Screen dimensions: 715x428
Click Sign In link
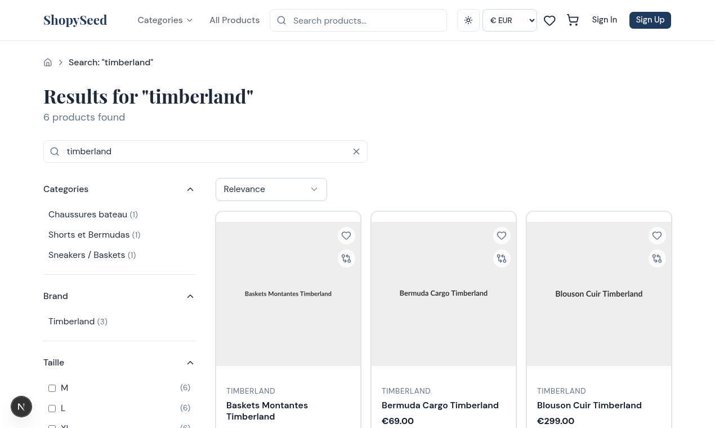tap(604, 20)
